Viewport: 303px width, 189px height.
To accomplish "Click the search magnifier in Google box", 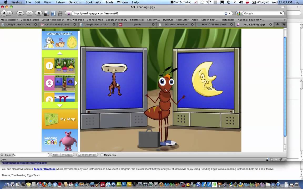I will (x=281, y=13).
